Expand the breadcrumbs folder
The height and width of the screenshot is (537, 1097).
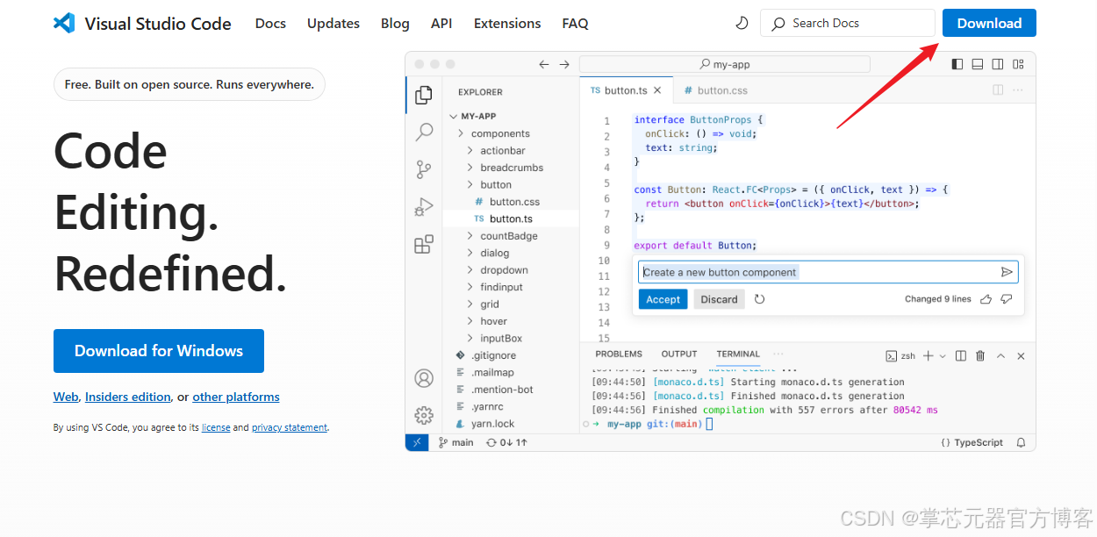point(511,168)
